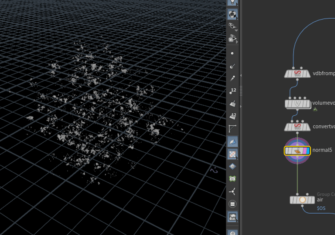335x235 pixels.
Task: Toggle display points dot icon
Action: pyautogui.click(x=232, y=54)
